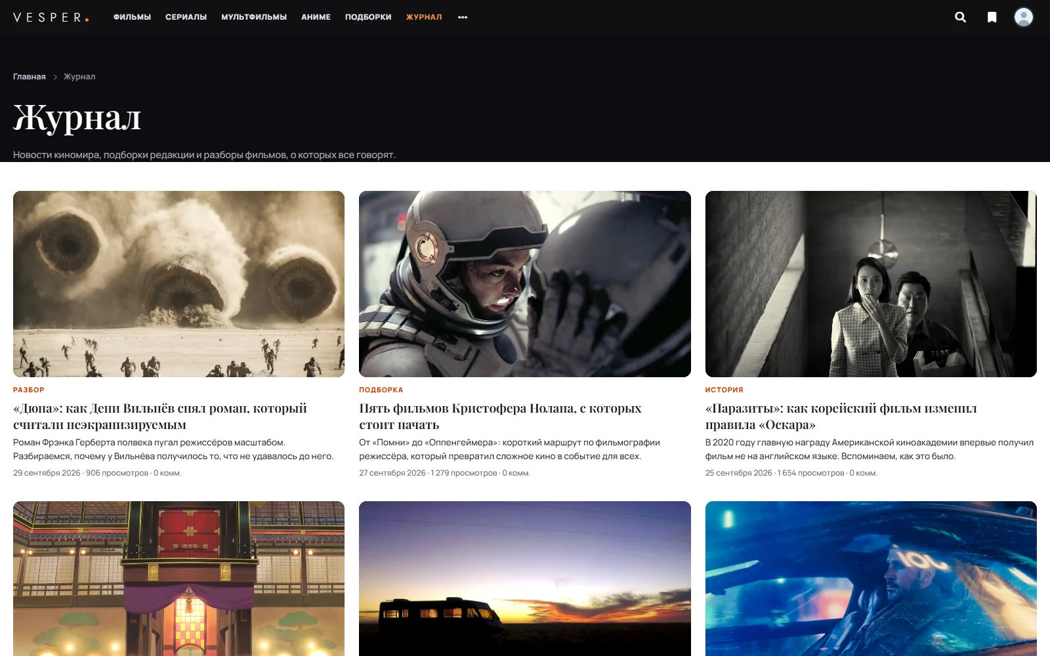Click the VESPER logo
The height and width of the screenshot is (656, 1050).
[x=51, y=18]
